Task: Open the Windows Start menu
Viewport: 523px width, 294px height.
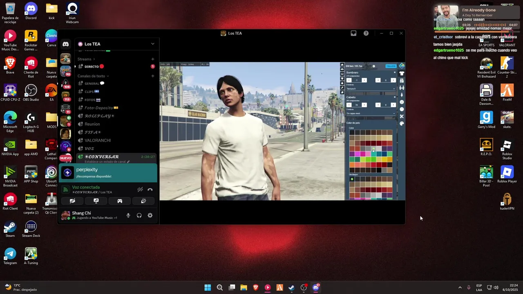Action: coord(208,287)
